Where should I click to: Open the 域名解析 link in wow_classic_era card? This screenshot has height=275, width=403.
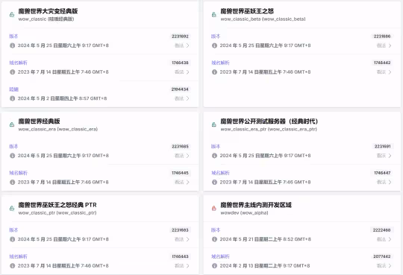tap(18, 173)
